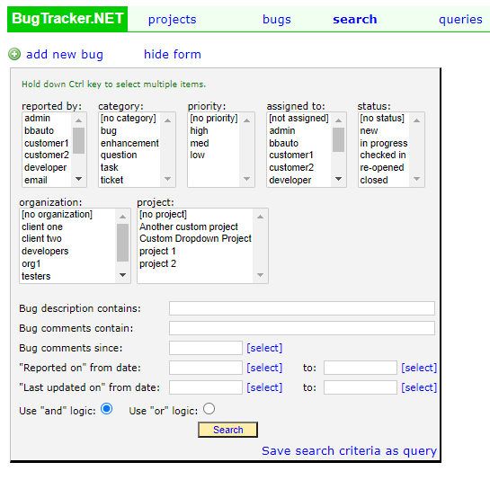Select 'email' in reported by list

pos(47,180)
